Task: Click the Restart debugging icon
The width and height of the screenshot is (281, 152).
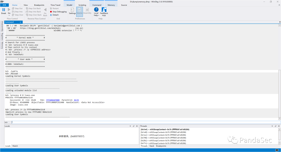Action: click(51, 8)
